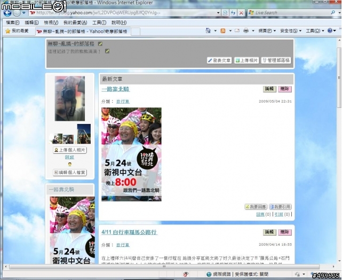Click the orange RSS feeds icon

click(223, 31)
